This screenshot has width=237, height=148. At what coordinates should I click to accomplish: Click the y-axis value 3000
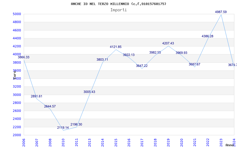click(x=17, y=95)
